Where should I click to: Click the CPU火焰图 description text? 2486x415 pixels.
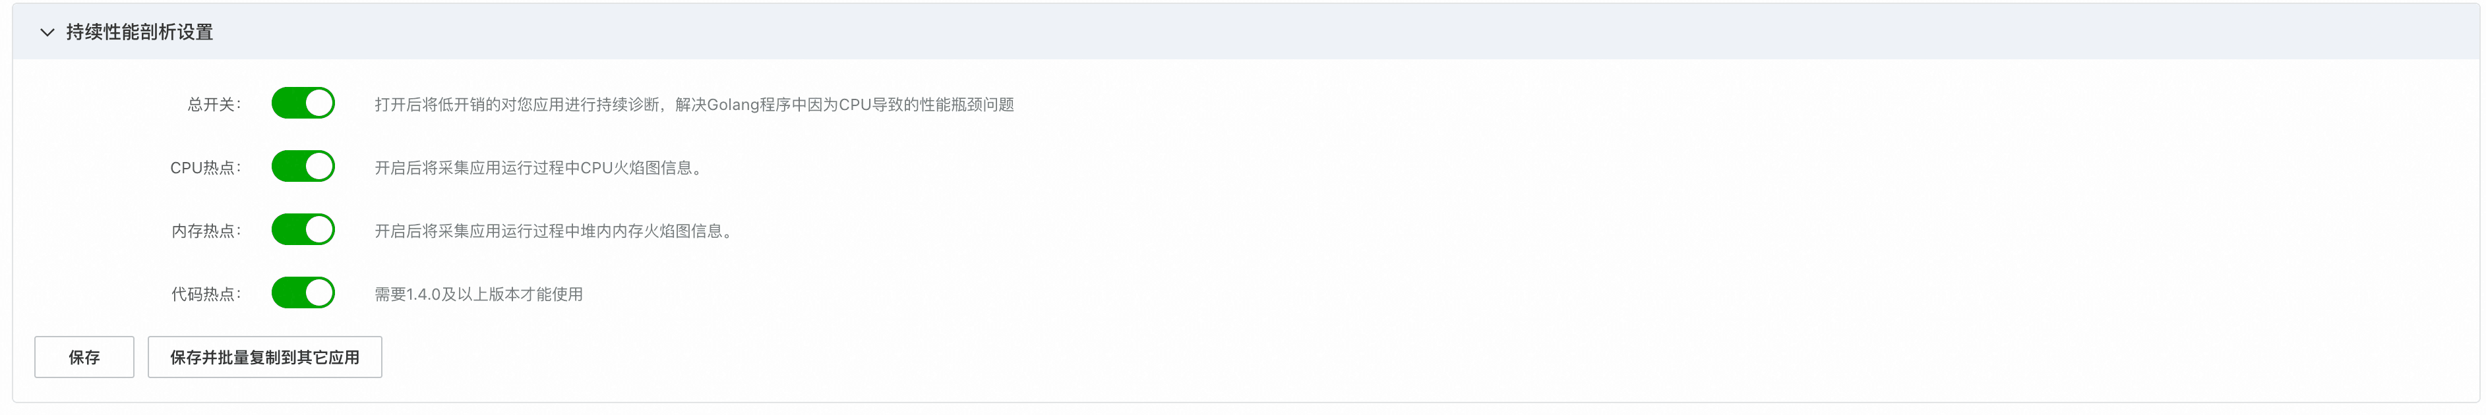(x=537, y=168)
